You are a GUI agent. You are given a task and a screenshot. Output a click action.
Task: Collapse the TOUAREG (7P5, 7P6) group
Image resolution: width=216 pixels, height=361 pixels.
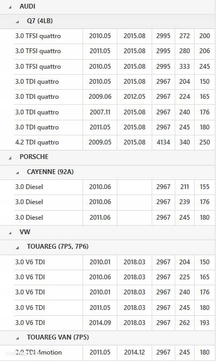18,248
